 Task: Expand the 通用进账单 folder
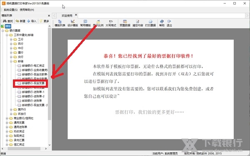7,127
